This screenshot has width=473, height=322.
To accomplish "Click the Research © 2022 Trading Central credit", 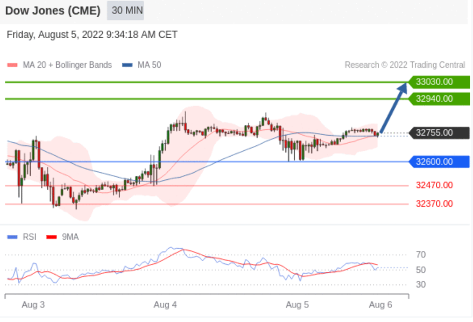I will point(405,65).
